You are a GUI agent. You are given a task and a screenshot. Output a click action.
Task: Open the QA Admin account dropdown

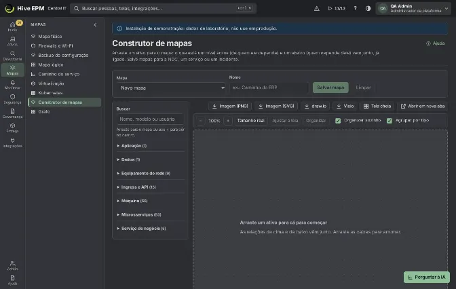[x=413, y=8]
